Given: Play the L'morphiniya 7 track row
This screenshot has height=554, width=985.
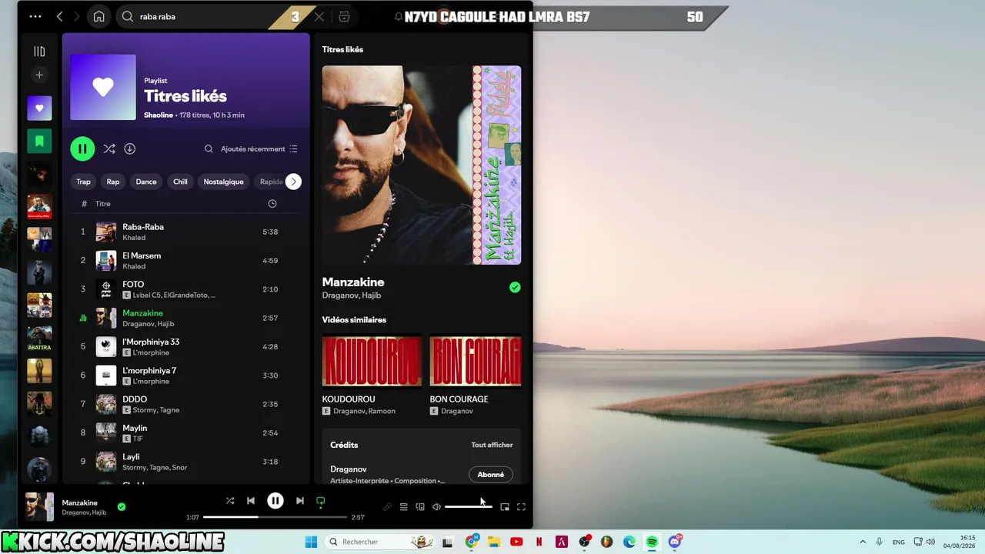Looking at the screenshot, I should pyautogui.click(x=185, y=375).
